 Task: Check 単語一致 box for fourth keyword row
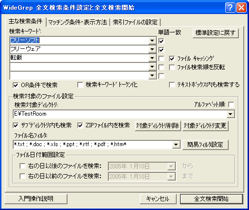(x=161, y=67)
